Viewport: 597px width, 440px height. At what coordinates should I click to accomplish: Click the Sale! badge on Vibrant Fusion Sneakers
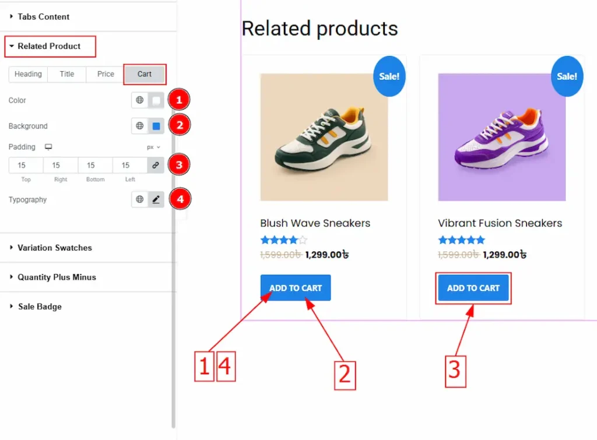coord(567,76)
